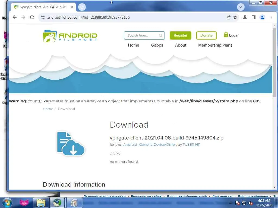Open 'Для прессы' link in background window

pyautogui.click(x=222, y=196)
